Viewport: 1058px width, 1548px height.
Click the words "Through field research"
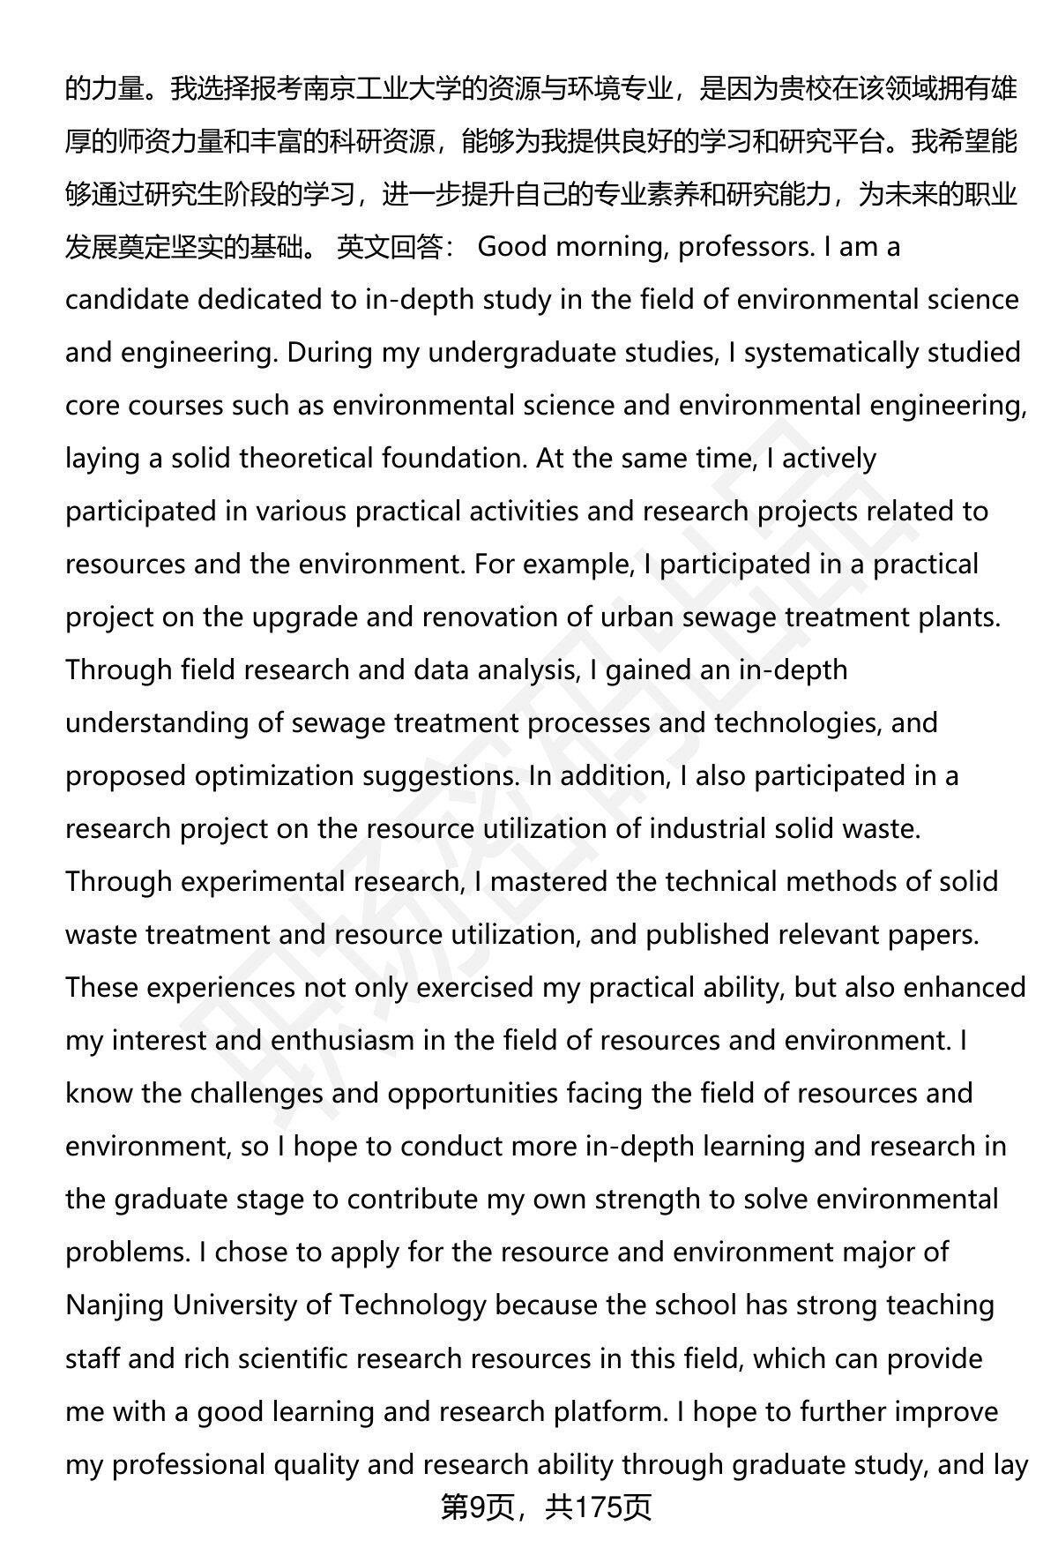coord(205,670)
